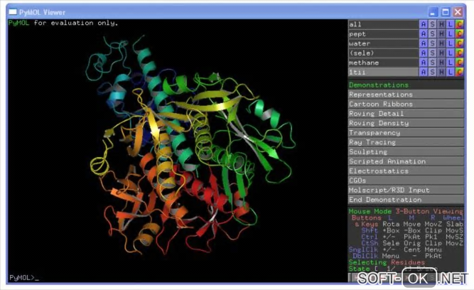Viewport: 474px width, 290px height.
Task: Change the Selecting Residues mode
Action: 387,262
